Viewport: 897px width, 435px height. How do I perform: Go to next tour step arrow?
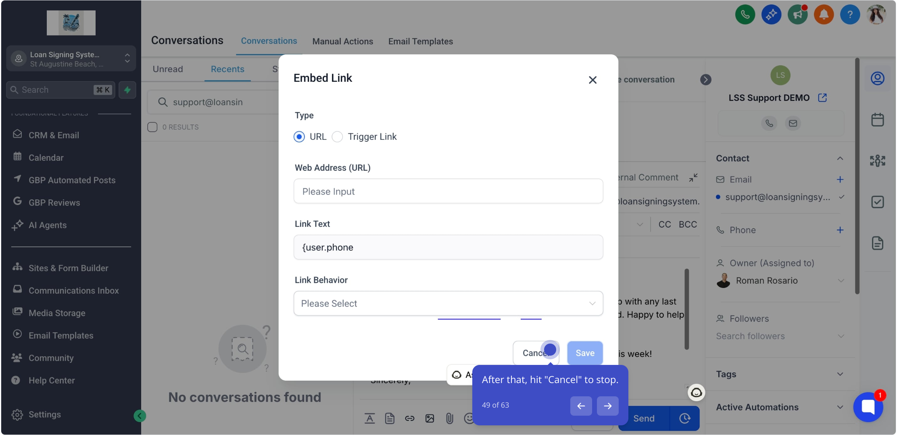607,406
